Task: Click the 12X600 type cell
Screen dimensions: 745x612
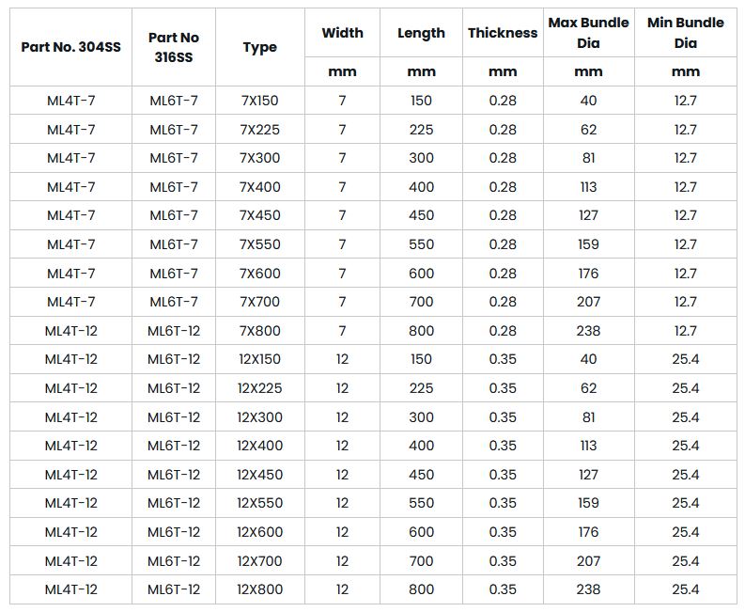Action: [x=259, y=532]
